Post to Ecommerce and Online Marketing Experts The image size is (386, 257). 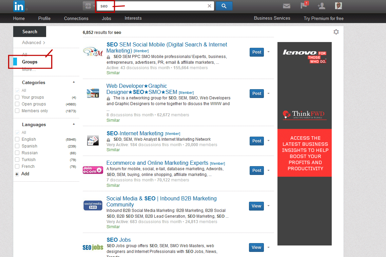[x=257, y=170]
